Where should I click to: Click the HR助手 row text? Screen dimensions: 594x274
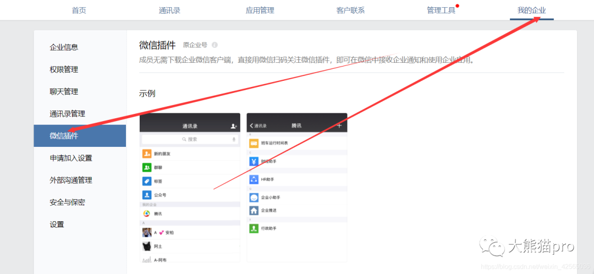(x=267, y=179)
